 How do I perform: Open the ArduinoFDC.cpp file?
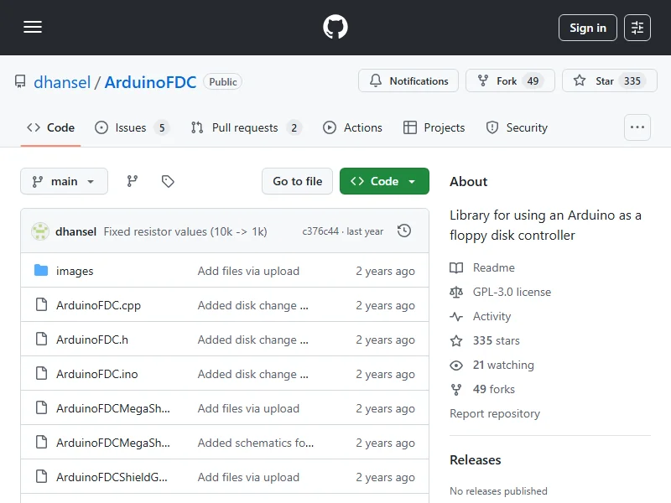(x=98, y=305)
